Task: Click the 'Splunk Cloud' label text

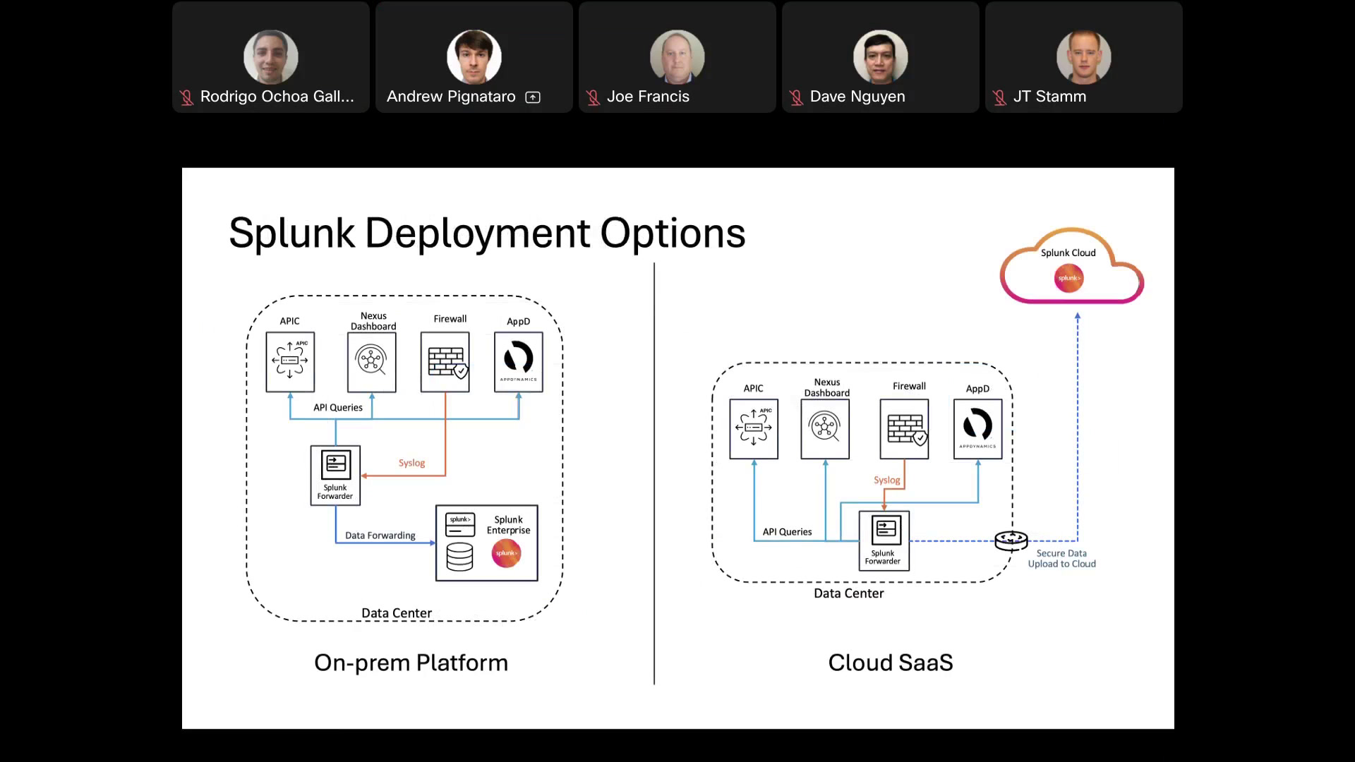Action: [1068, 253]
